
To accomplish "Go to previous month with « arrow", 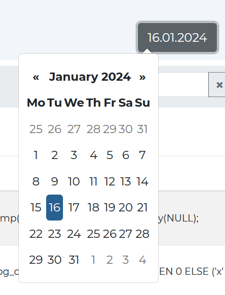I will pos(36,77).
